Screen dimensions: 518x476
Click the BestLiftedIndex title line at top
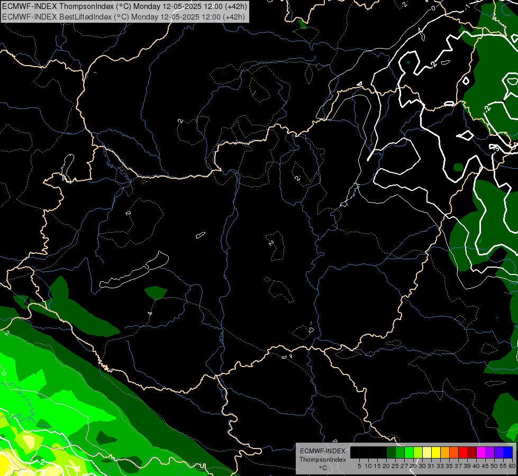(x=124, y=17)
